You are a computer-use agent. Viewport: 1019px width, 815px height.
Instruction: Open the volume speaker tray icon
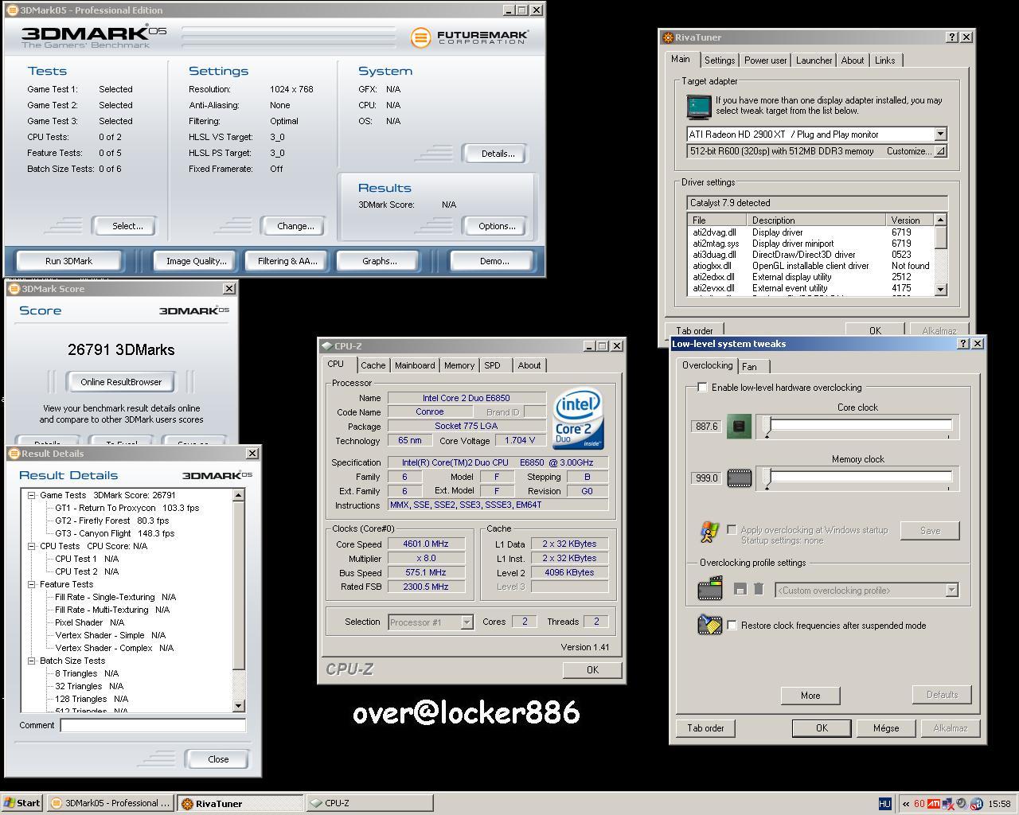point(962,804)
